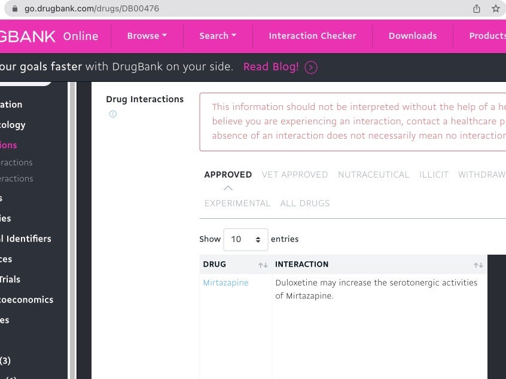506x379 pixels.
Task: Open the Interaction Checker page
Action: tap(312, 36)
